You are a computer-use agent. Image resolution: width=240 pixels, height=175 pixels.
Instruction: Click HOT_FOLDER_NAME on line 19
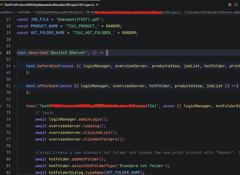(x=47, y=33)
